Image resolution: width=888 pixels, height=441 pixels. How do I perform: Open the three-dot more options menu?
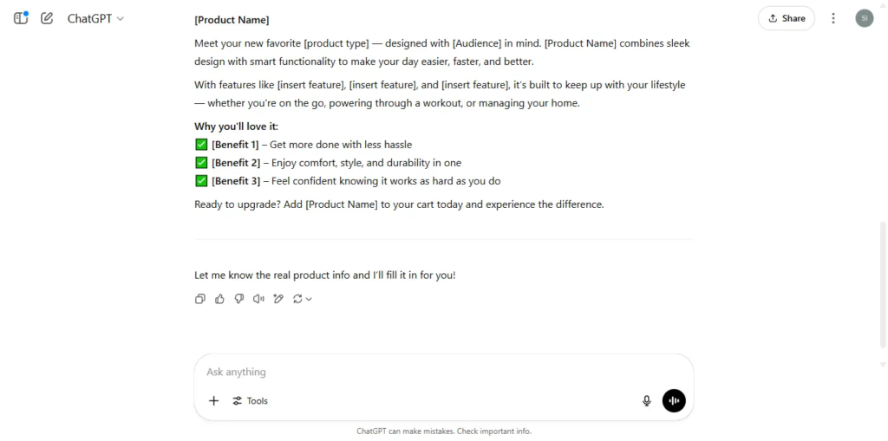833,18
